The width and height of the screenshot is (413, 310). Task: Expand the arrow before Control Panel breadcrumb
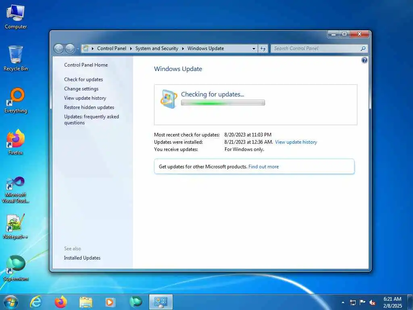tap(93, 48)
